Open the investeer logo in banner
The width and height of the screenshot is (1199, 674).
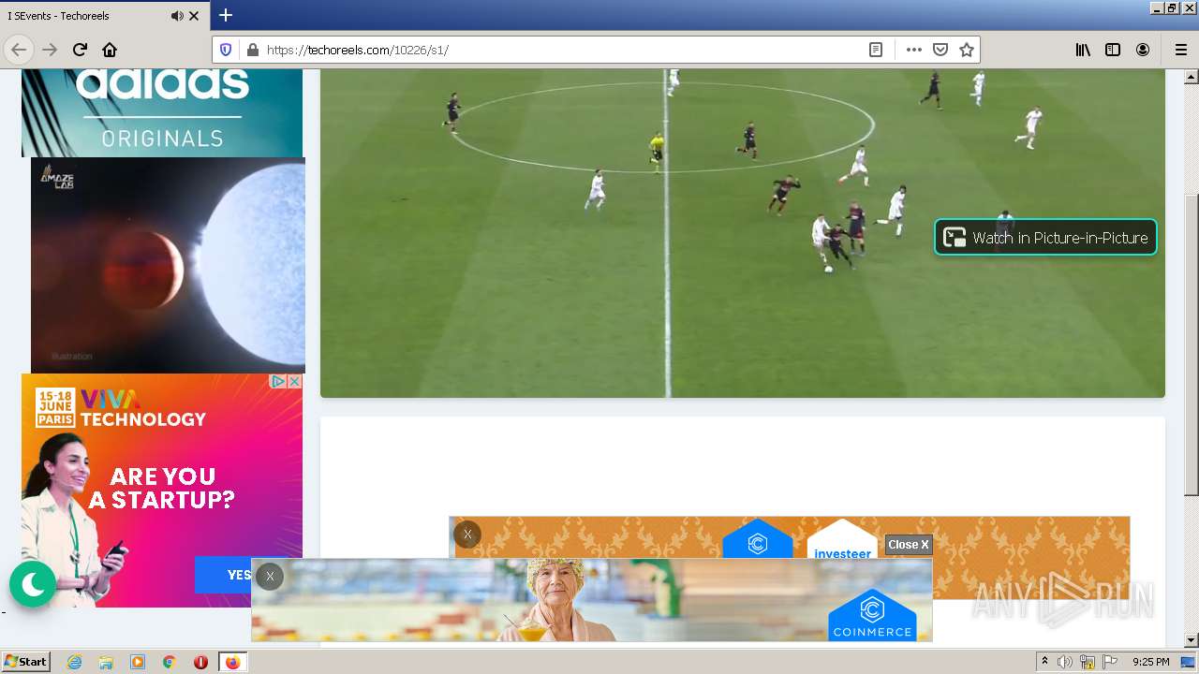tap(842, 540)
